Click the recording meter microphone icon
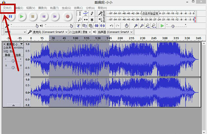Viewport: 207px width, 134px height. (x=100, y=13)
